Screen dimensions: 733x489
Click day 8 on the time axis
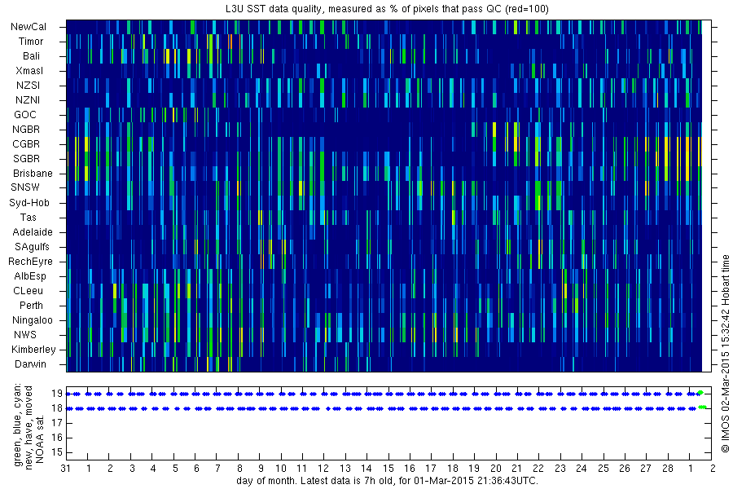(239, 469)
